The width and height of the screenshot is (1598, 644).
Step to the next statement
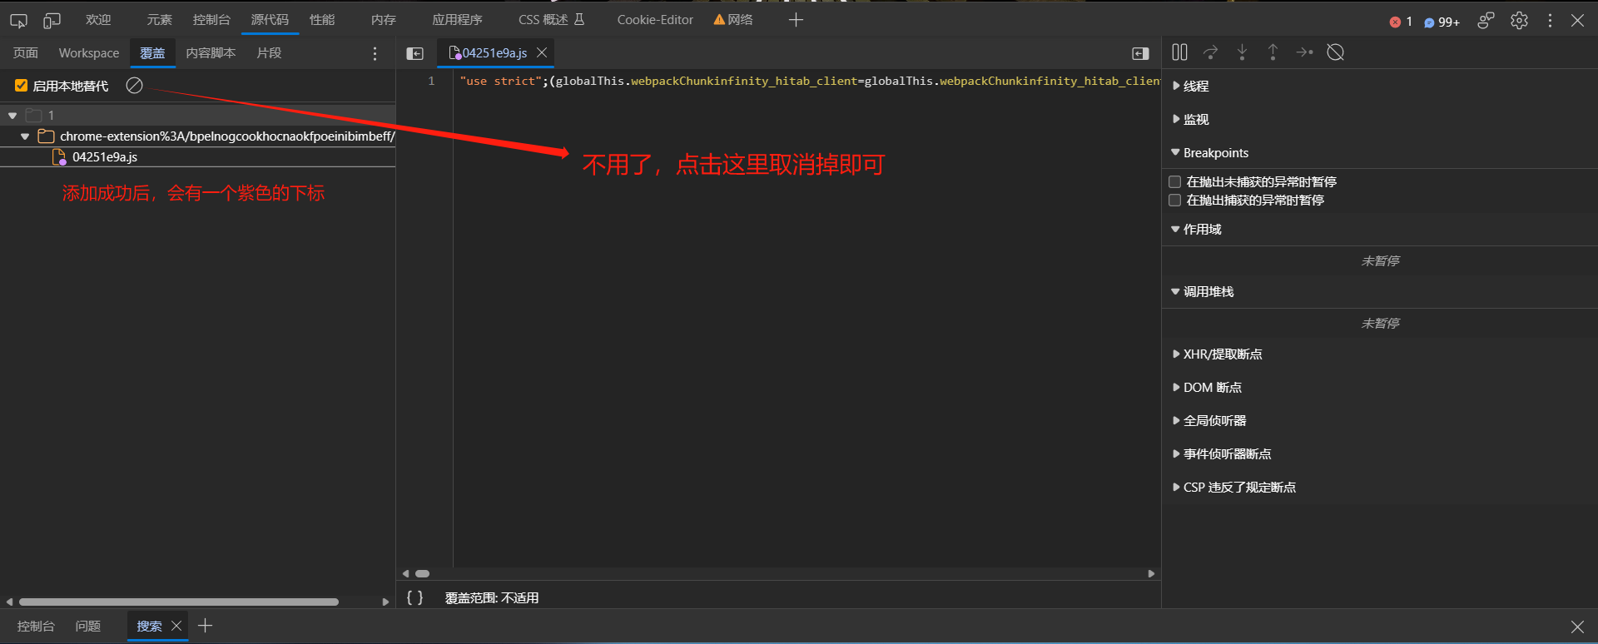click(x=1304, y=52)
